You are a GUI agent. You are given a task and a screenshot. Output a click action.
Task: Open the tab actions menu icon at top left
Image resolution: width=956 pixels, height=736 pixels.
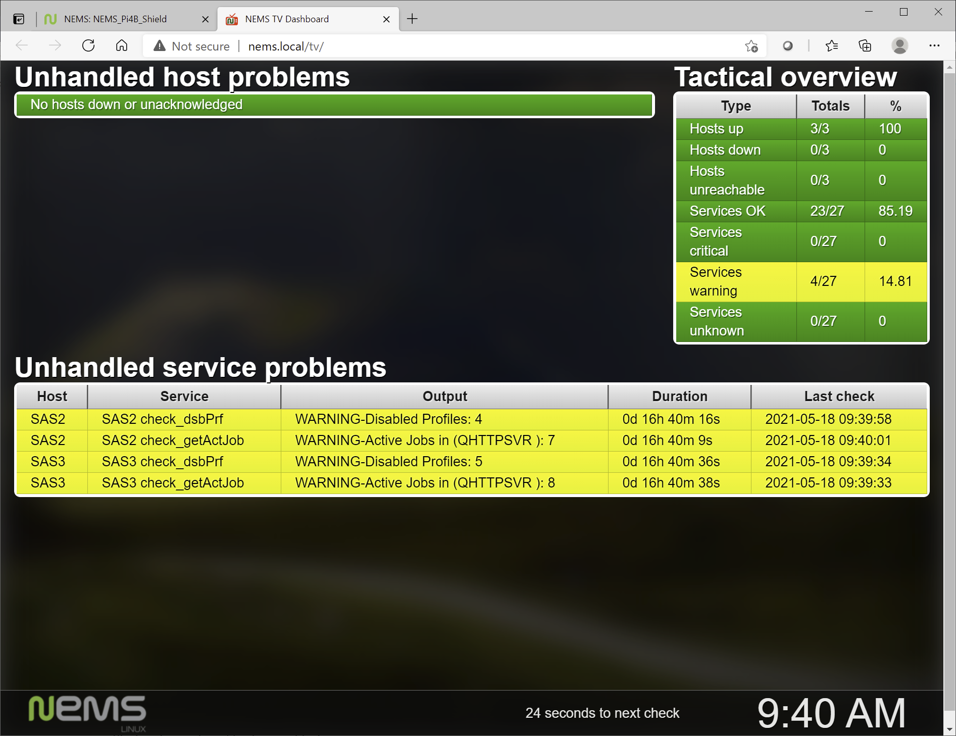pos(18,18)
